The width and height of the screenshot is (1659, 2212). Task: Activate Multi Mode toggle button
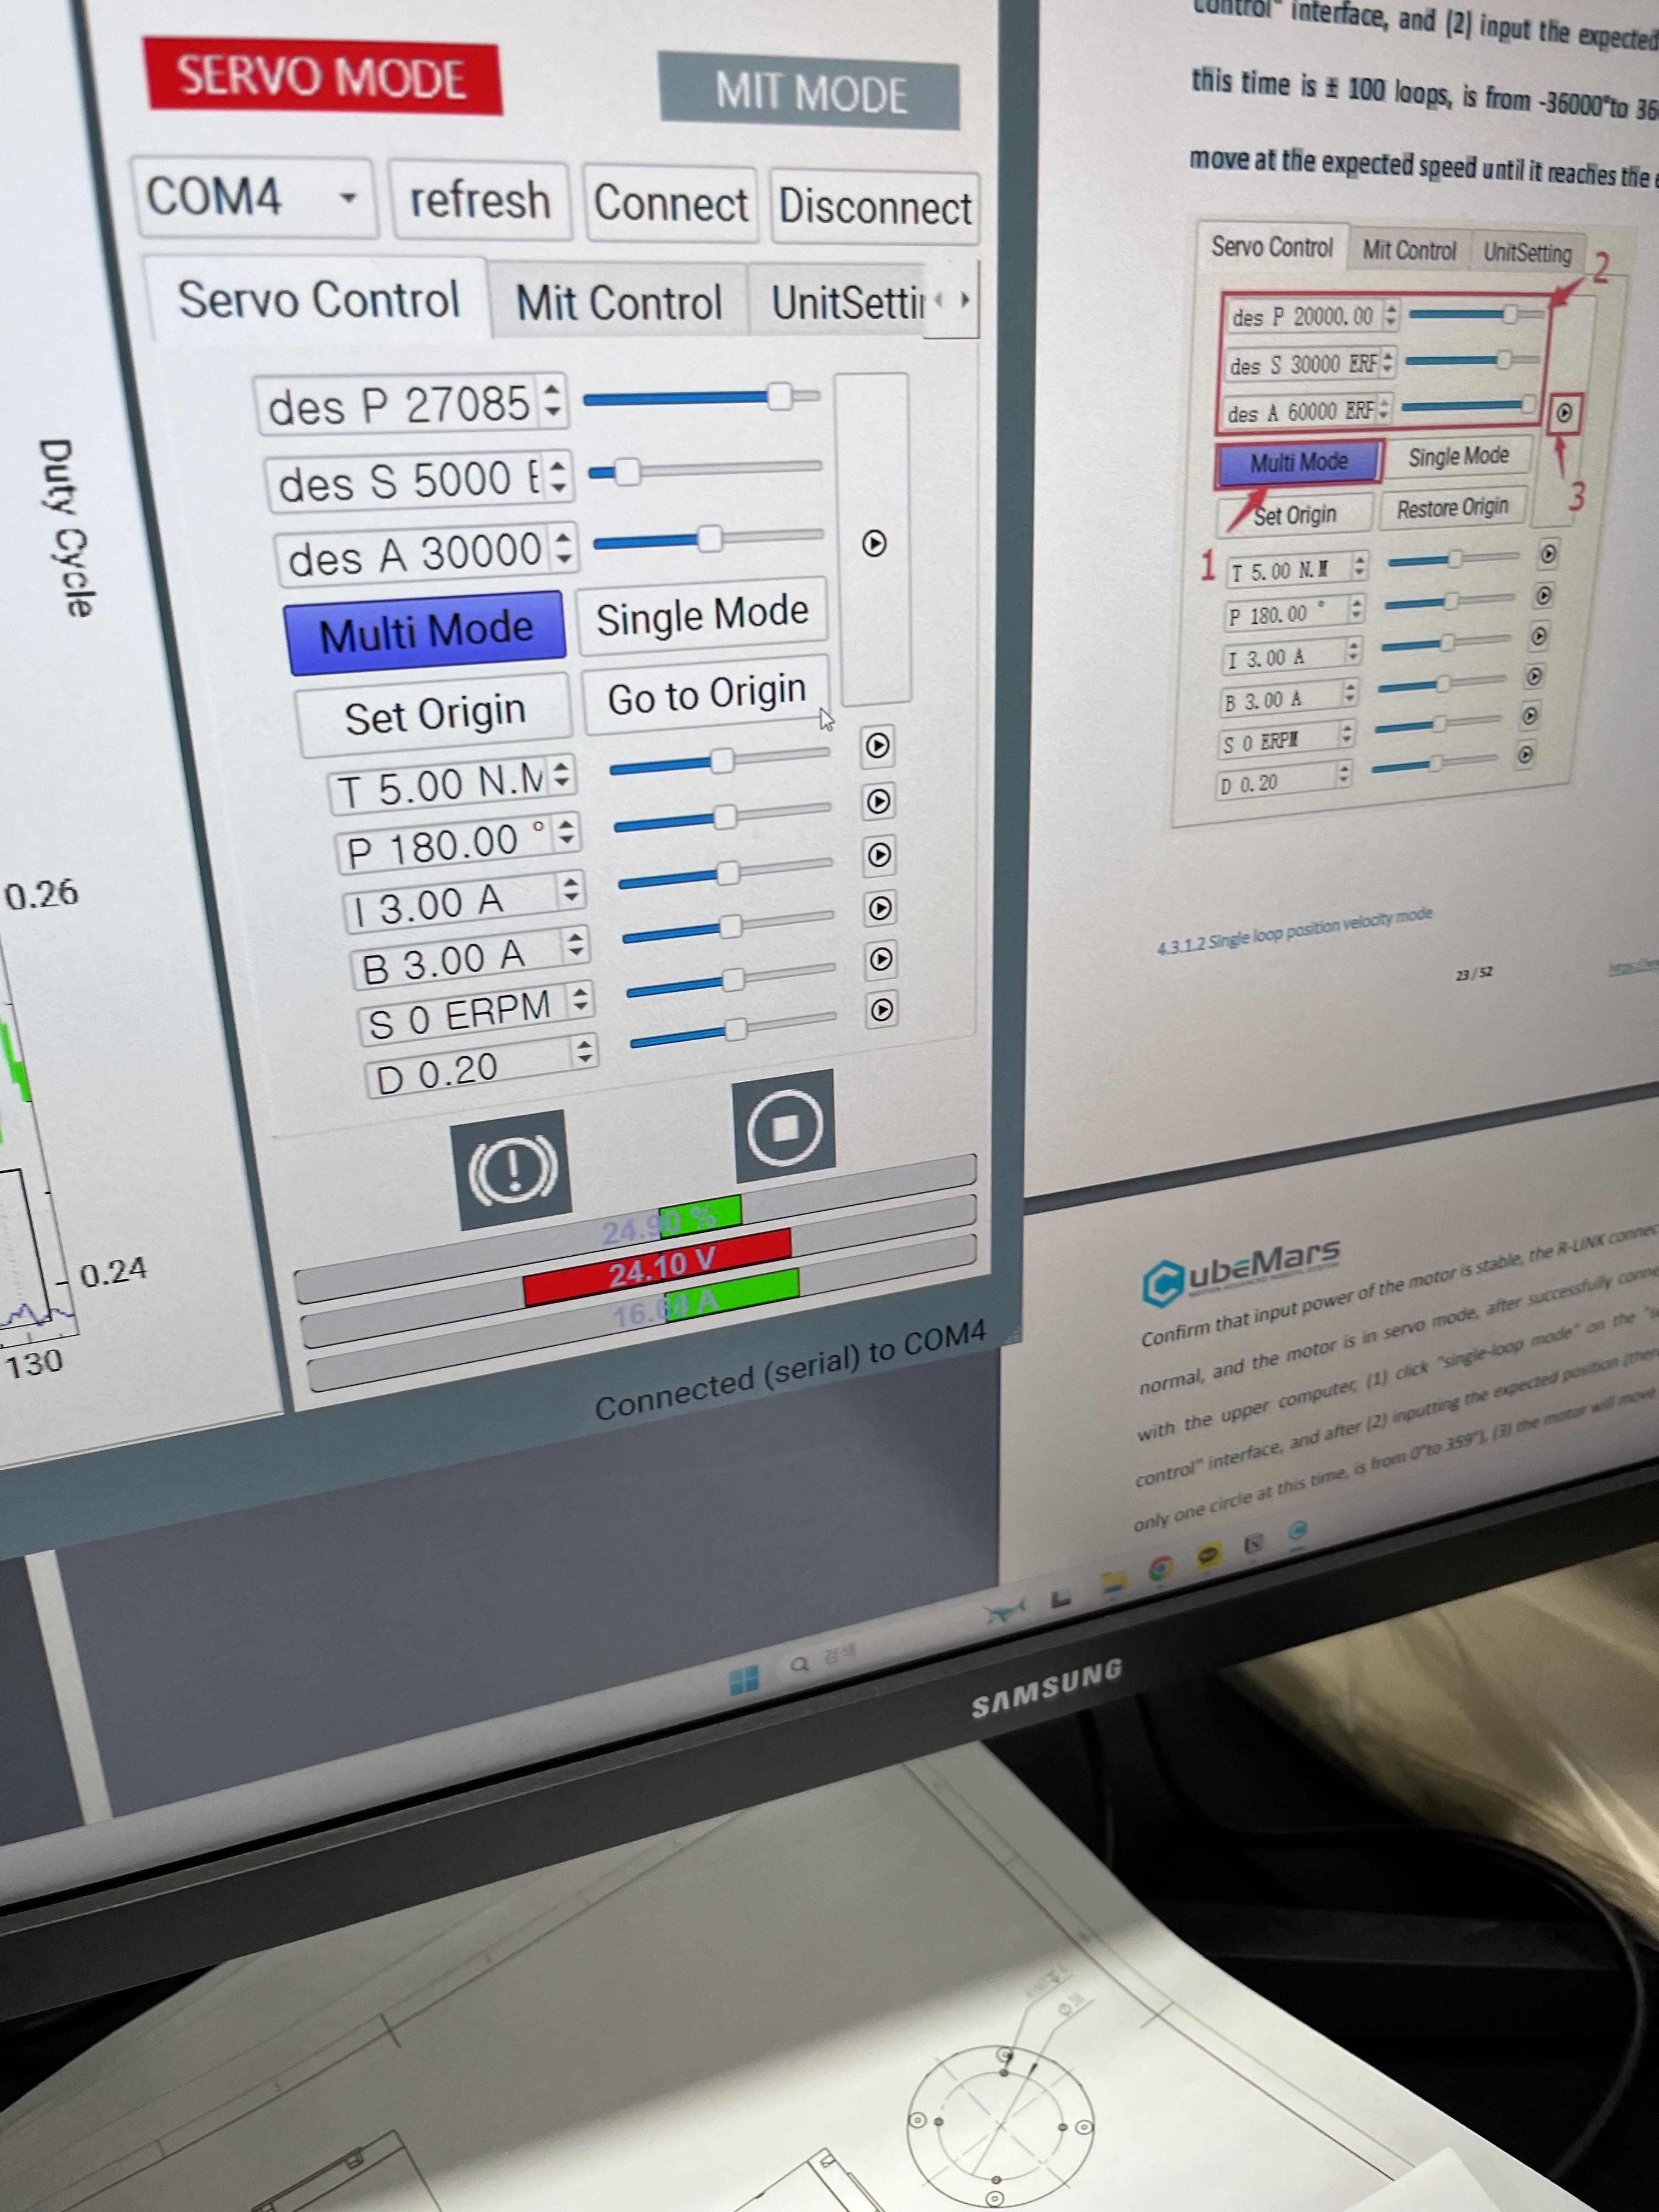[x=425, y=633]
